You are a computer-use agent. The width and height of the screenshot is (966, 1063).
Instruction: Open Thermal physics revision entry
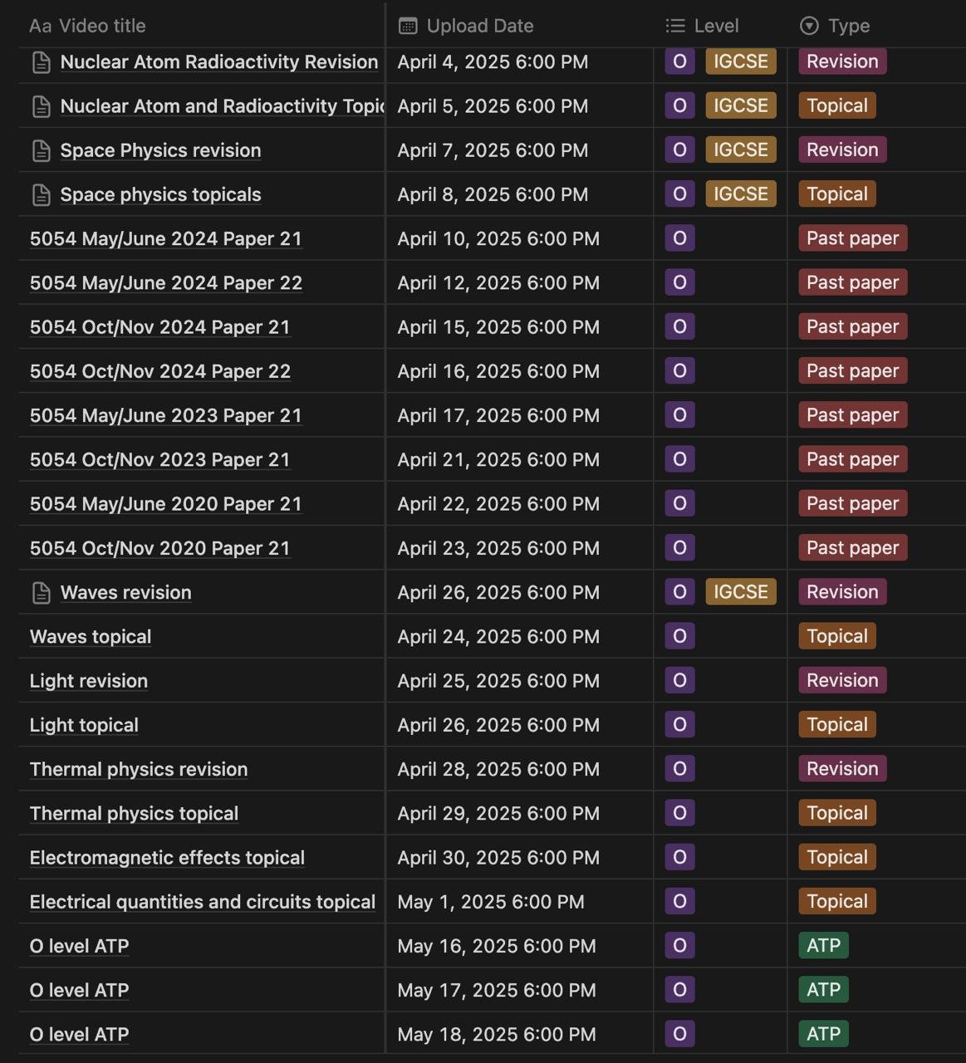pyautogui.click(x=139, y=770)
